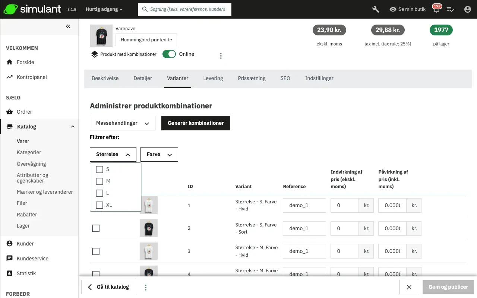Open the Hurtig adgang menu
477x298 pixels.
coord(104,9)
